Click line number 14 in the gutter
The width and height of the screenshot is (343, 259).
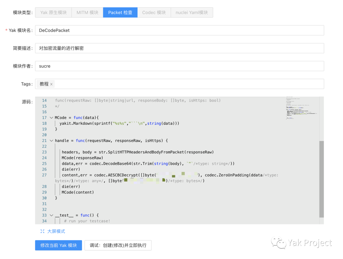pos(44,100)
